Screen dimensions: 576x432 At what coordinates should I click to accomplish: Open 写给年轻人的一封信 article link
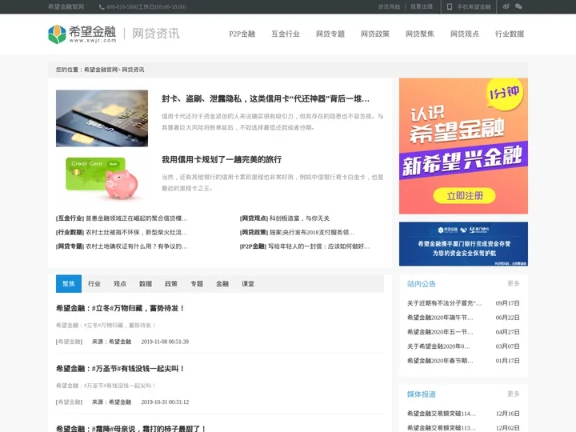click(319, 246)
